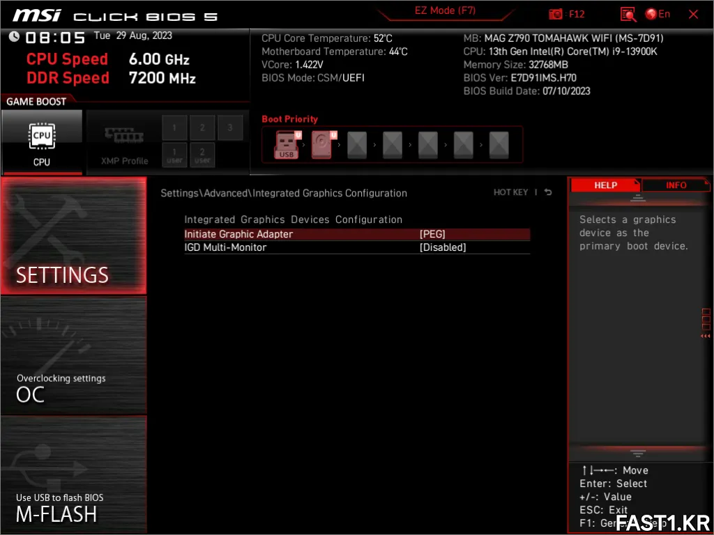714x535 pixels.
Task: Click the system time 08:05
Action: 55,38
